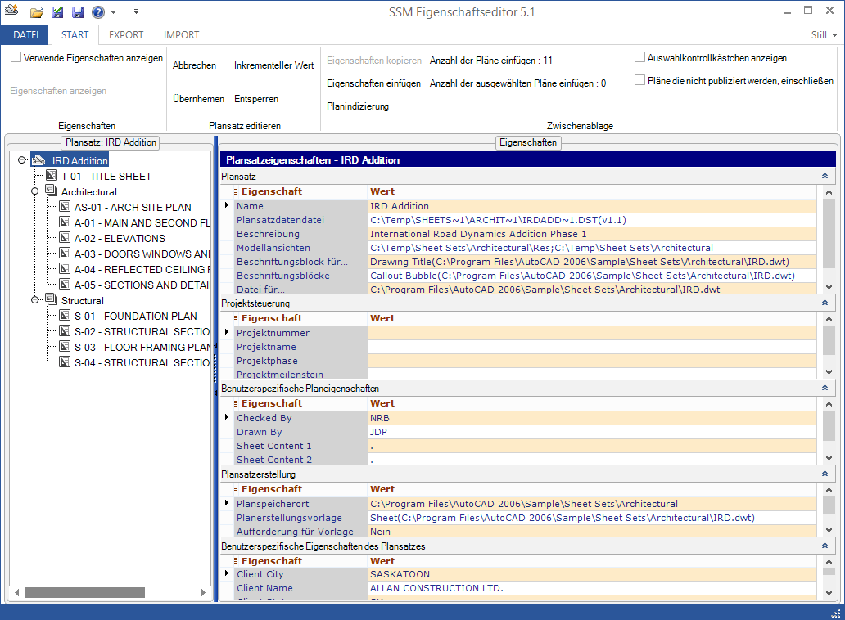Click Eigenschaften einfügen

point(373,83)
